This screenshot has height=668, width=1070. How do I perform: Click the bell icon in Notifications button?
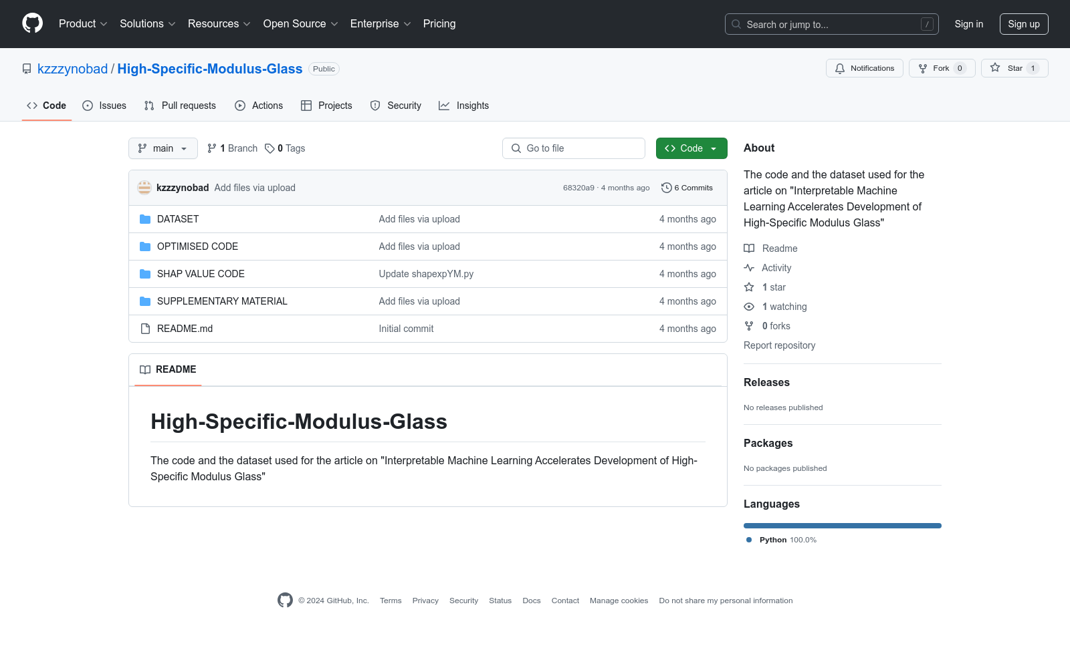pyautogui.click(x=840, y=68)
